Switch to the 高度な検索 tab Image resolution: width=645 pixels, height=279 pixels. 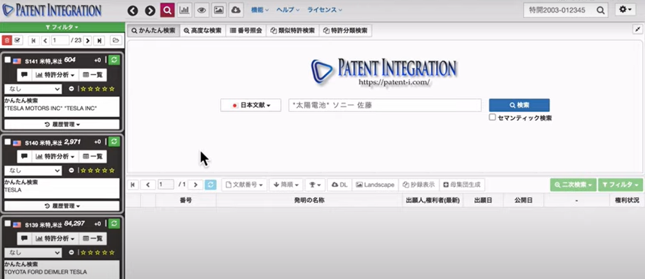point(203,31)
